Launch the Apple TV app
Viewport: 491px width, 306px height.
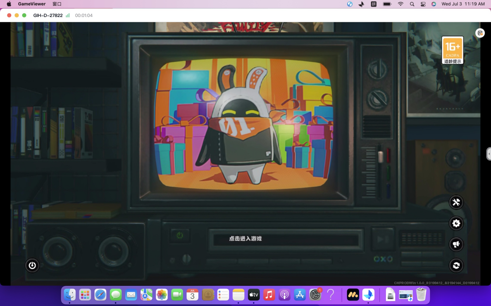click(254, 295)
